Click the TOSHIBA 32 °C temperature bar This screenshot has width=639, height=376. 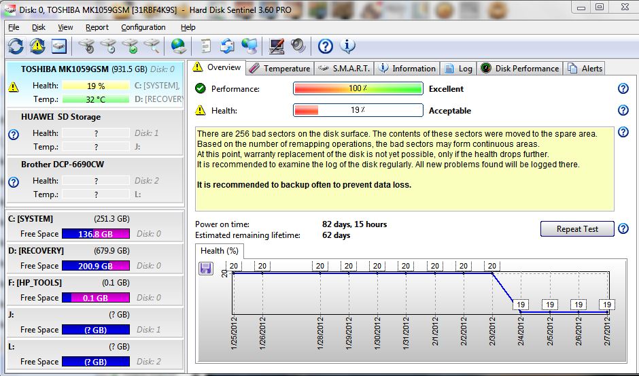(x=96, y=99)
